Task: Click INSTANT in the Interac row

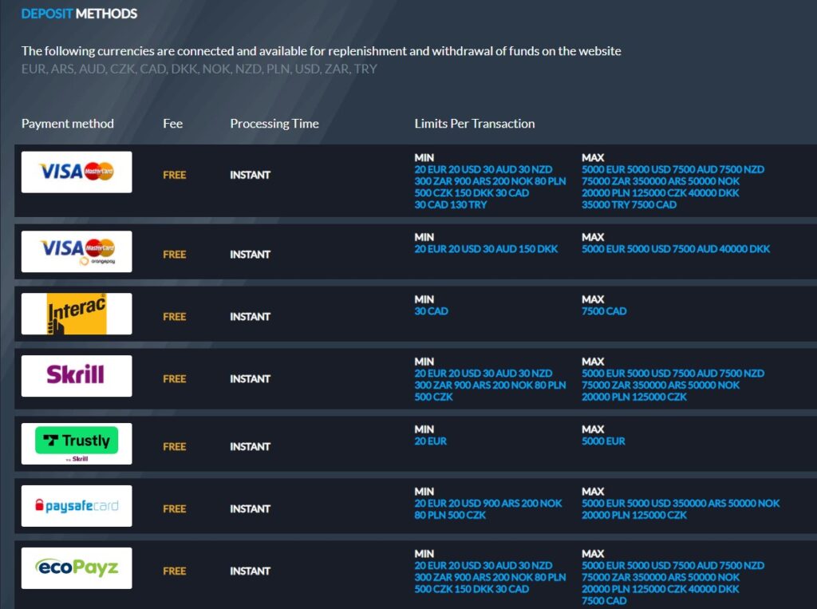Action: click(250, 317)
